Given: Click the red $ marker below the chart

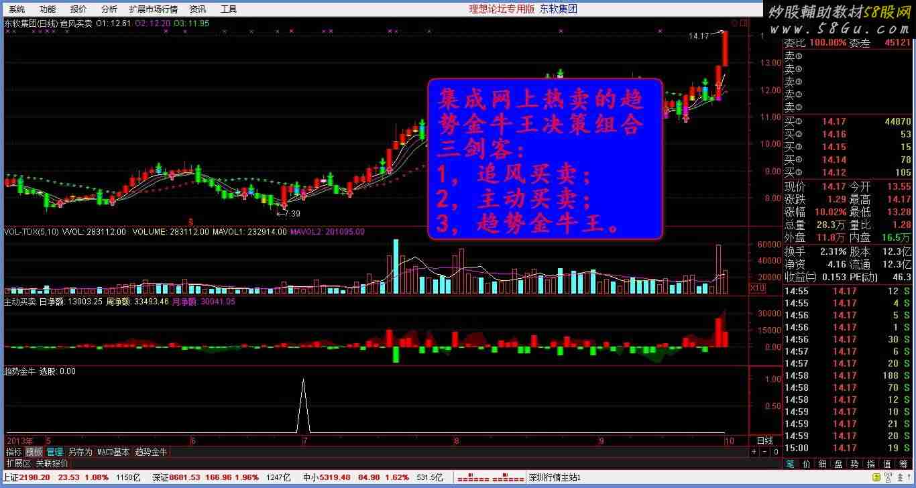Looking at the screenshot, I should point(191,221).
